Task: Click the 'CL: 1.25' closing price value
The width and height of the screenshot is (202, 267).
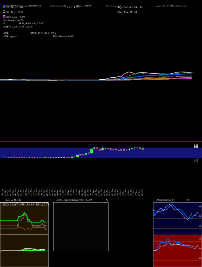Action: [x=73, y=7]
